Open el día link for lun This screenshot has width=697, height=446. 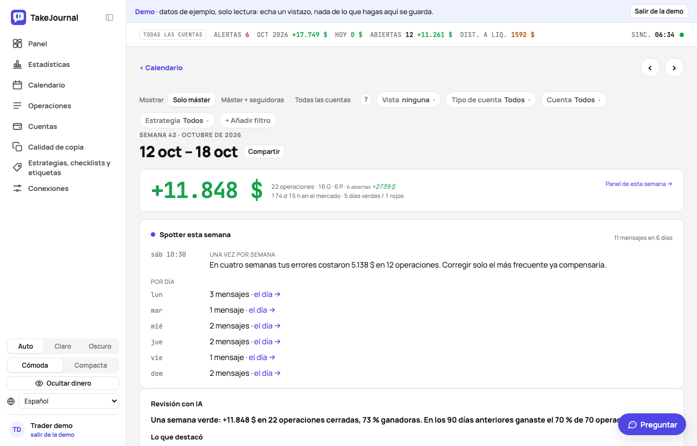point(267,294)
